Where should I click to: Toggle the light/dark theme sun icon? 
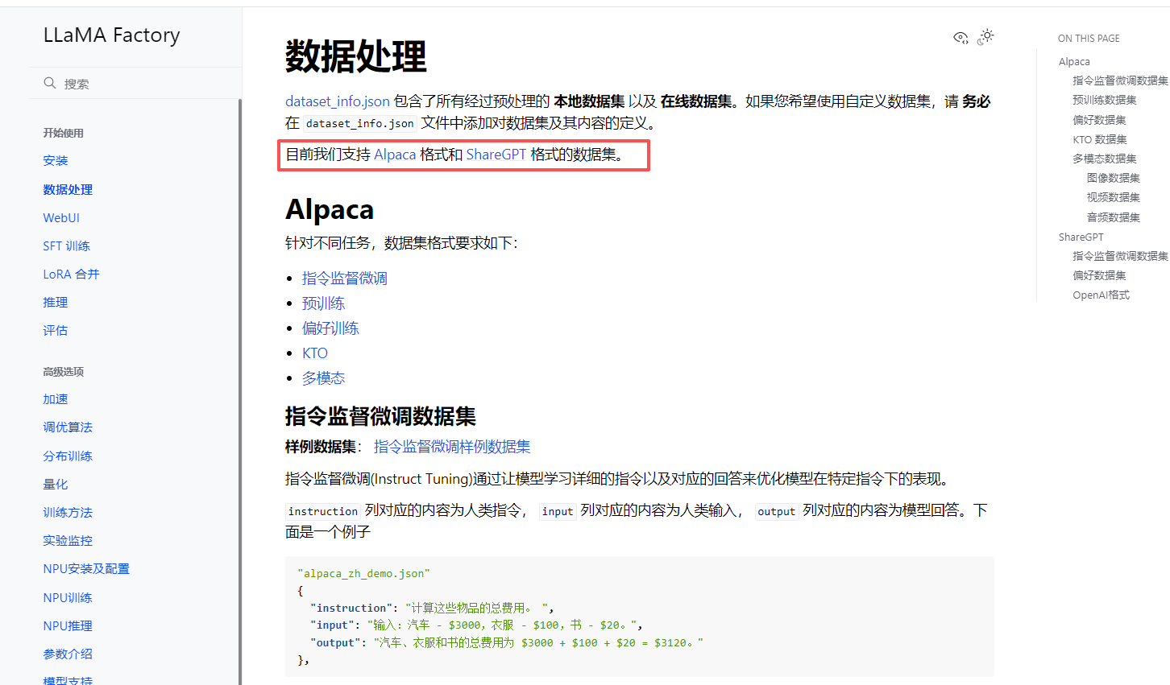tap(985, 37)
